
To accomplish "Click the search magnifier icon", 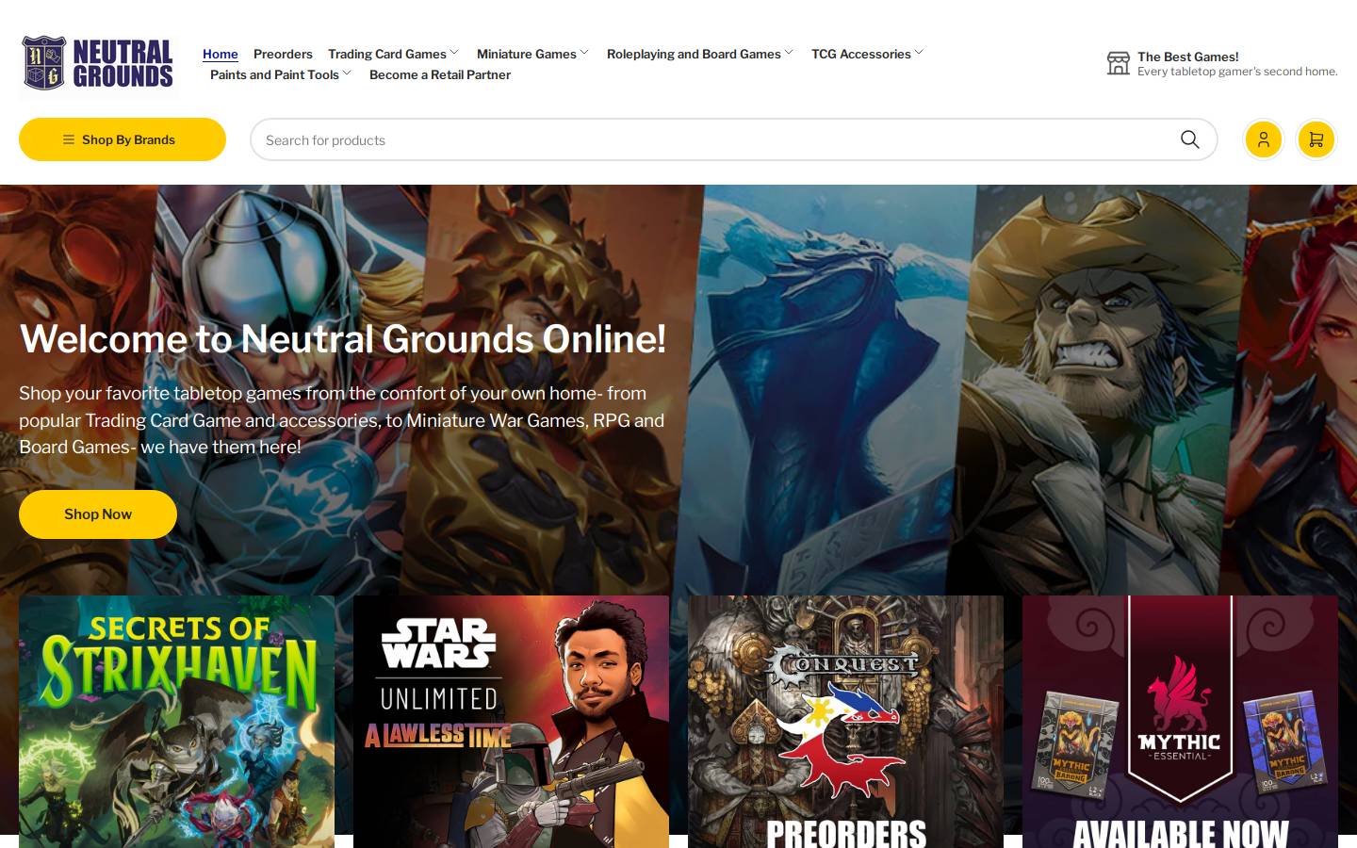I will (1190, 139).
